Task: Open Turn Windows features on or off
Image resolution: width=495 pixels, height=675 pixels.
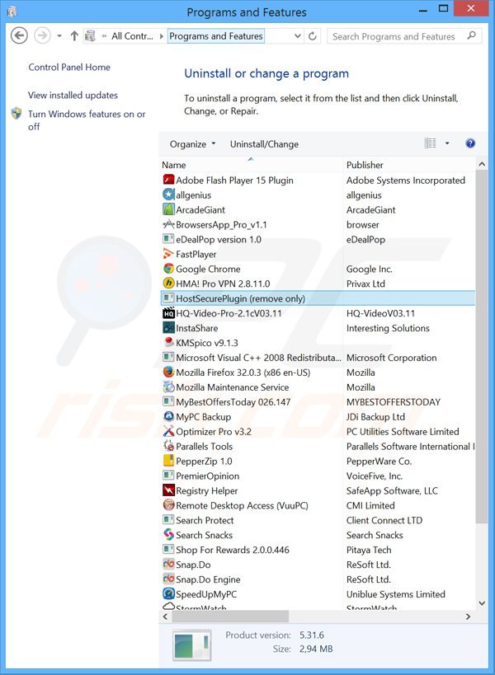Action: click(x=87, y=120)
